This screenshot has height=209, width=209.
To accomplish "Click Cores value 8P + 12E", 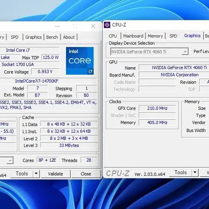I will pyautogui.click(x=47, y=160).
